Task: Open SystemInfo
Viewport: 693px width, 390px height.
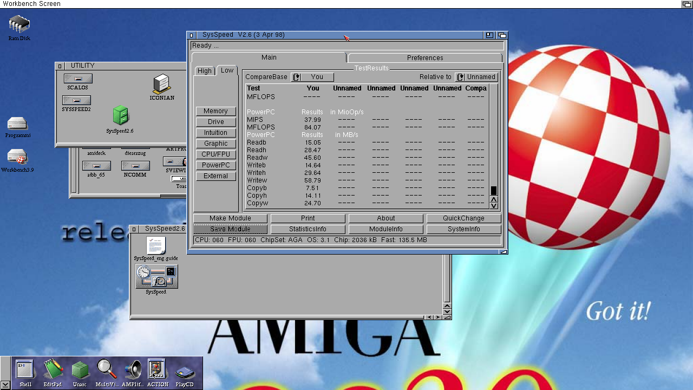Action: (463, 229)
